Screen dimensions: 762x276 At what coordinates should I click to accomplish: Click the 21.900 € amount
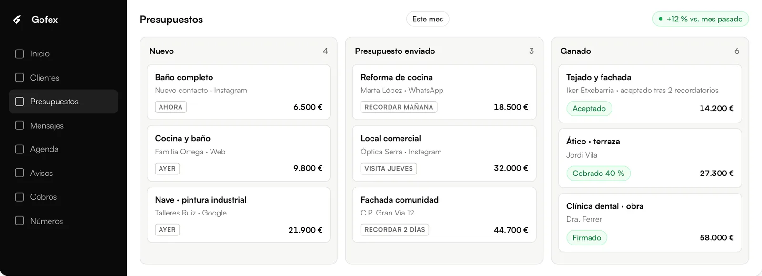(x=305, y=230)
